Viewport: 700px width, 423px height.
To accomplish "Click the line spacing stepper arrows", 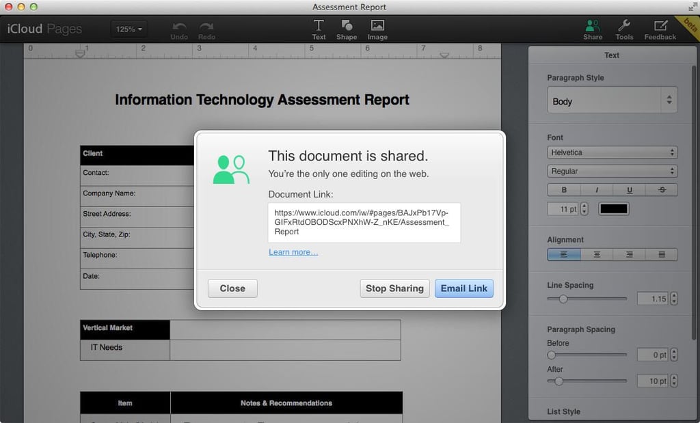I will pyautogui.click(x=673, y=299).
